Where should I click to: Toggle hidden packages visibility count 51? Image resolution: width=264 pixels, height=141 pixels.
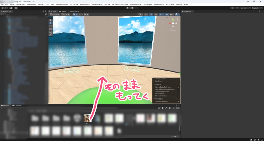click(x=178, y=108)
